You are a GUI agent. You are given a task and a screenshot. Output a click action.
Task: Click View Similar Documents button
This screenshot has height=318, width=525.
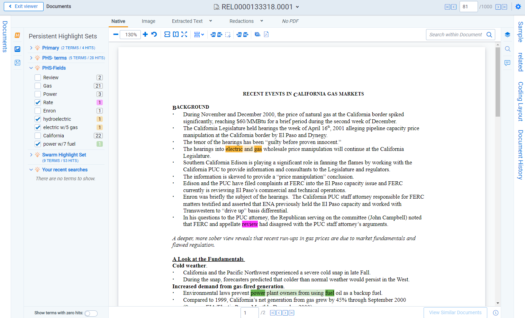coord(455,312)
